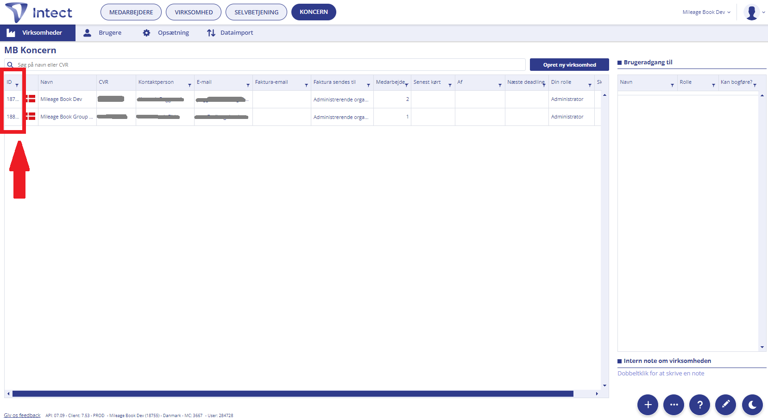Click employee count 2 in first row
The height and width of the screenshot is (418, 768).
[x=408, y=99]
